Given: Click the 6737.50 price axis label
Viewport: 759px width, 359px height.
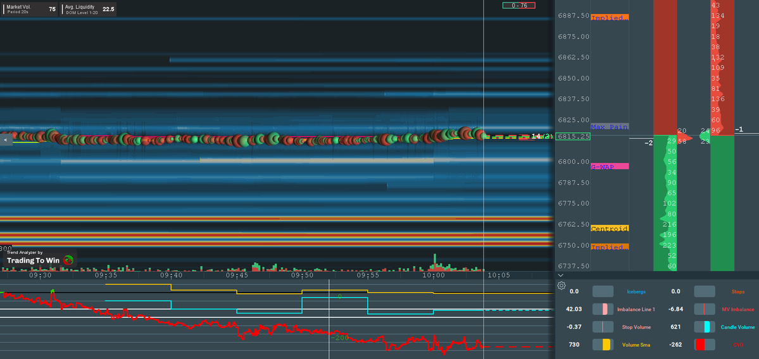Looking at the screenshot, I should click(x=574, y=265).
